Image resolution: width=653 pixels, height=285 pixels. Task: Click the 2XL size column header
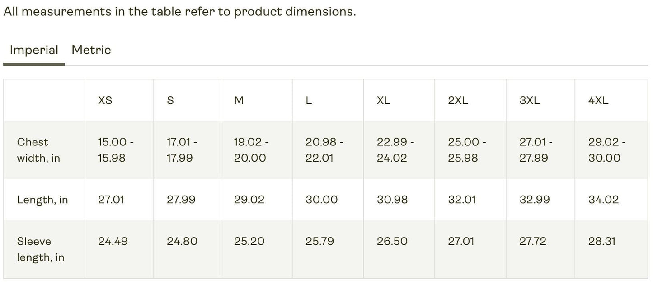tap(458, 100)
